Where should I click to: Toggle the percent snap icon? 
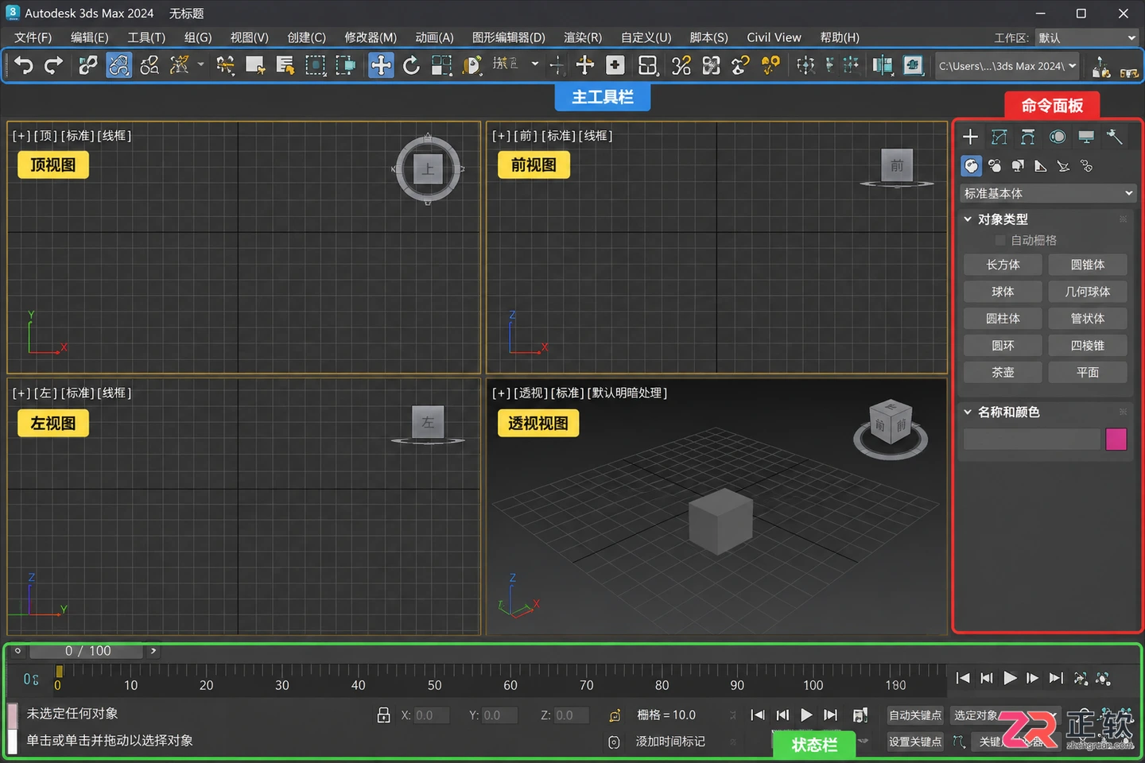[x=681, y=65]
